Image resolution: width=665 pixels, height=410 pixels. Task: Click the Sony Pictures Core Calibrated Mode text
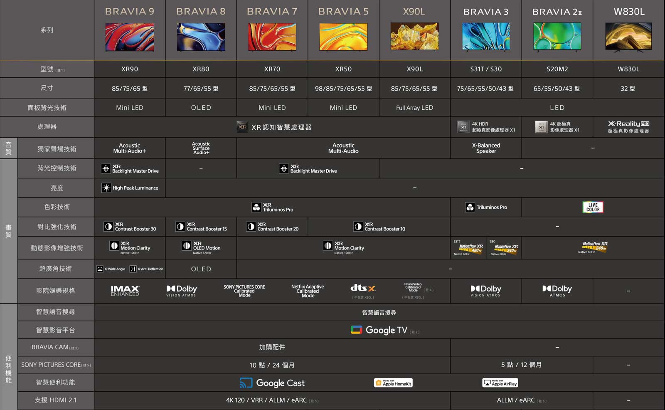click(244, 291)
